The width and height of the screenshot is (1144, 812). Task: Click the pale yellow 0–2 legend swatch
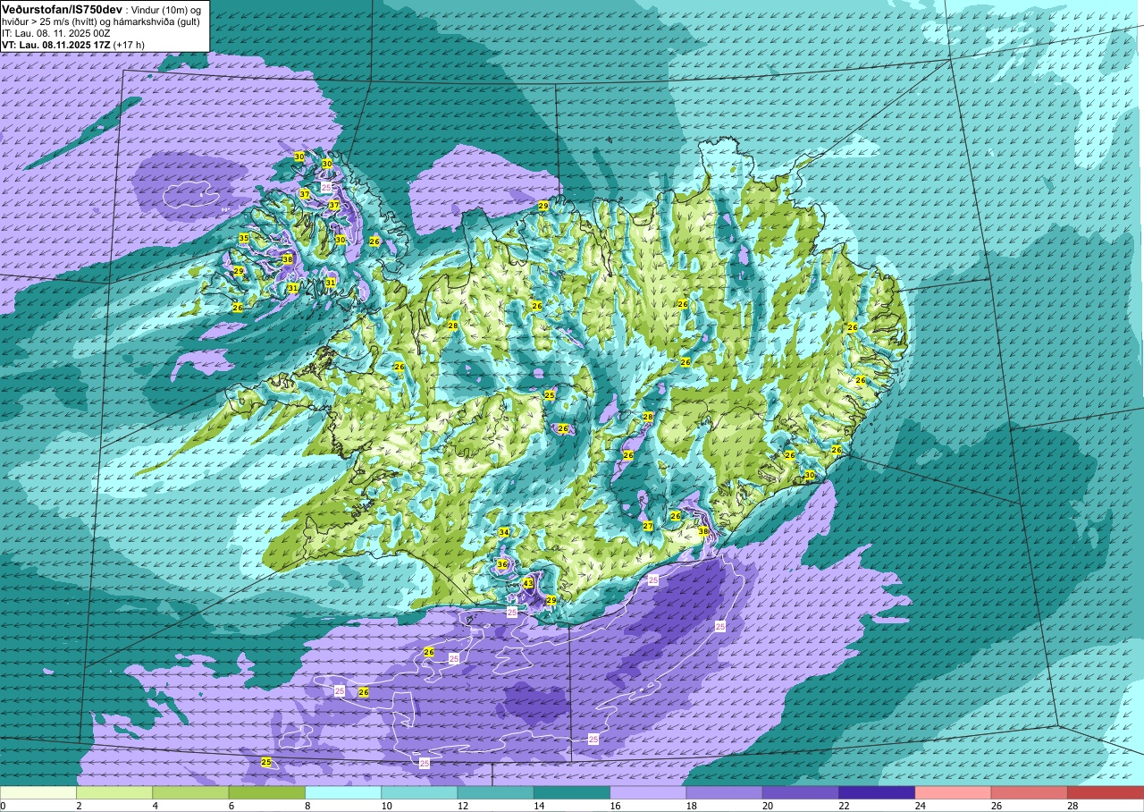click(x=38, y=792)
